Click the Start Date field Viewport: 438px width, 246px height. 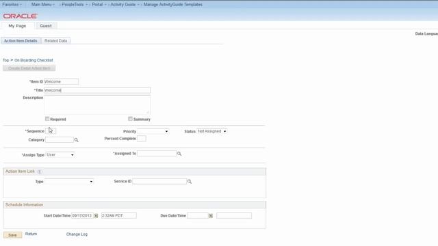(x=82, y=216)
